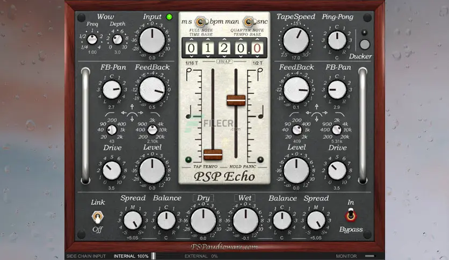Click the left FB-Pan knob
This screenshot has width=449, height=260.
click(112, 90)
